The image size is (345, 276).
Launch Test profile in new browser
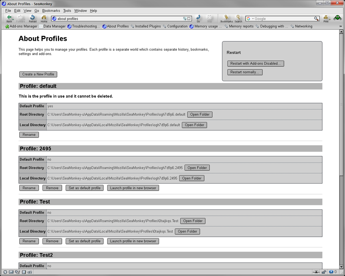tap(133, 241)
